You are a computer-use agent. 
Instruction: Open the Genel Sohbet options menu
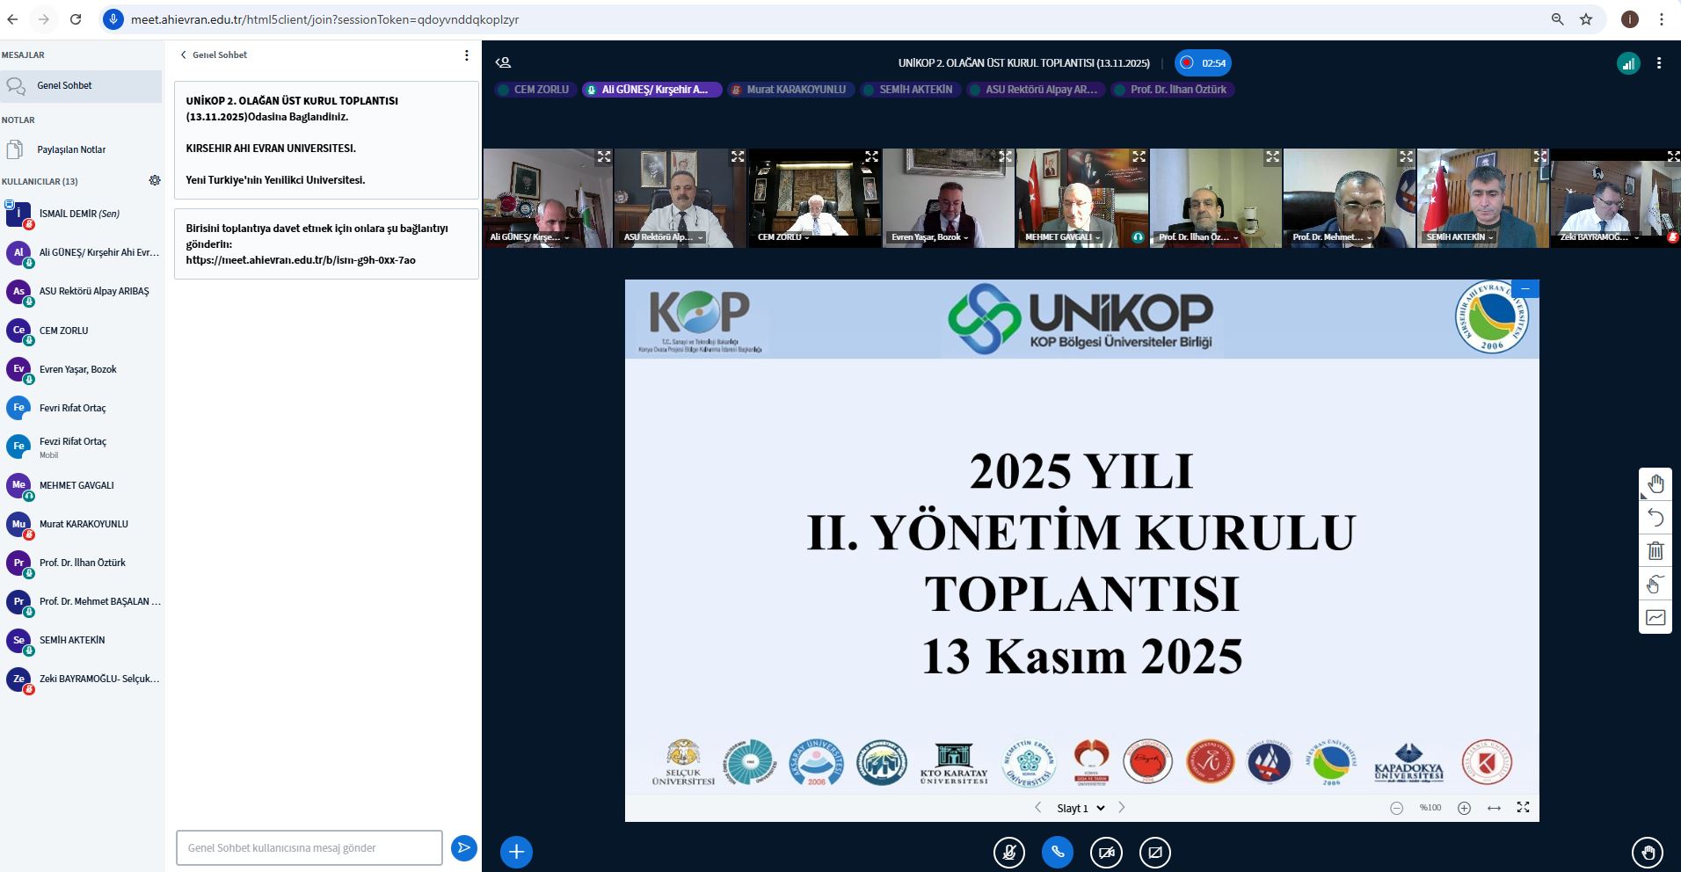[466, 54]
